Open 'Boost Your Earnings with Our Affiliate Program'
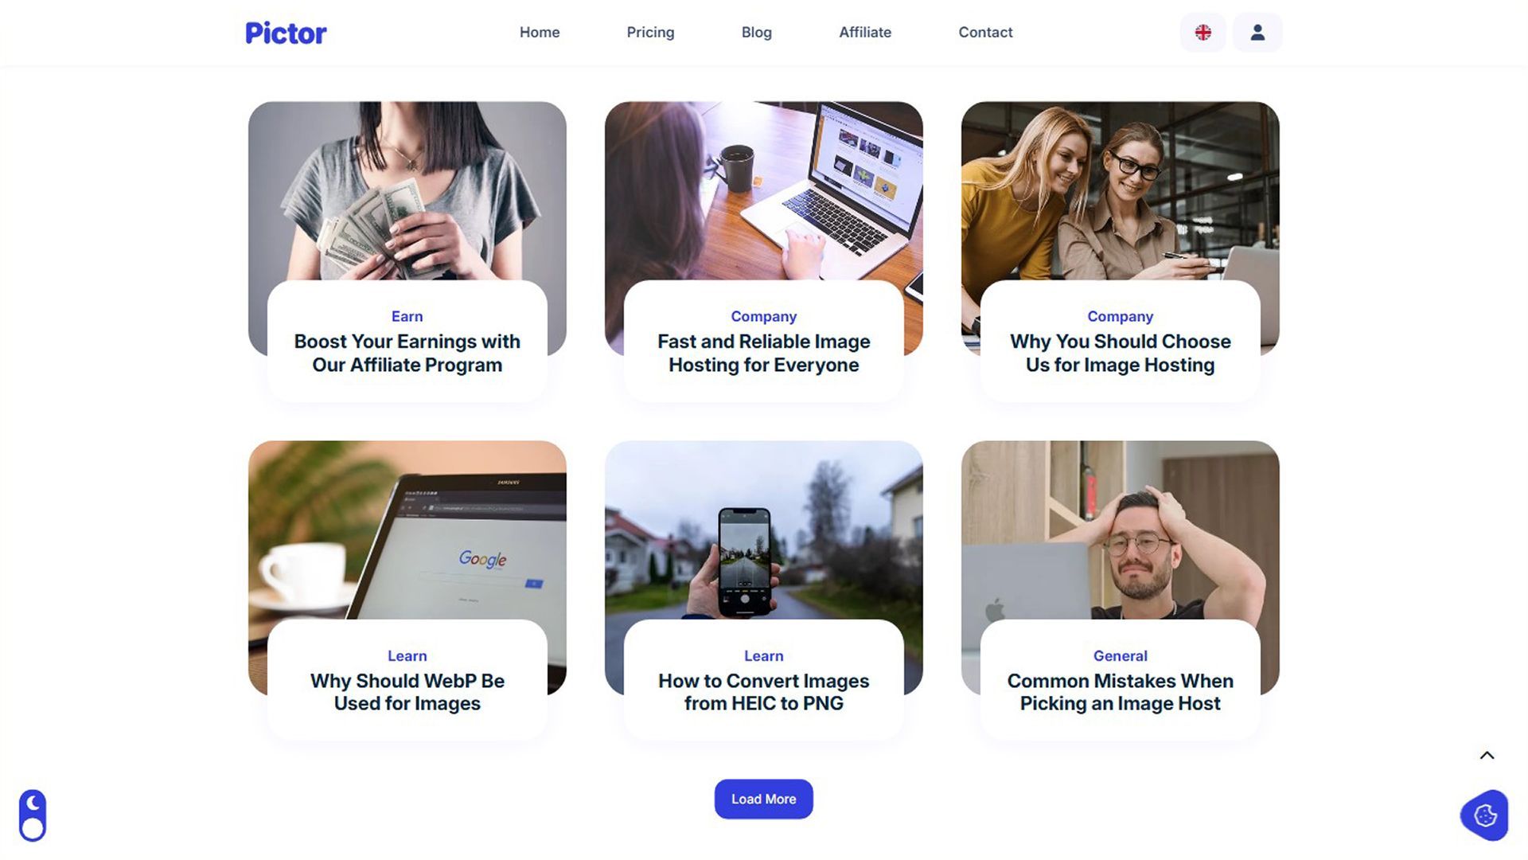This screenshot has height=860, width=1528. pos(407,353)
